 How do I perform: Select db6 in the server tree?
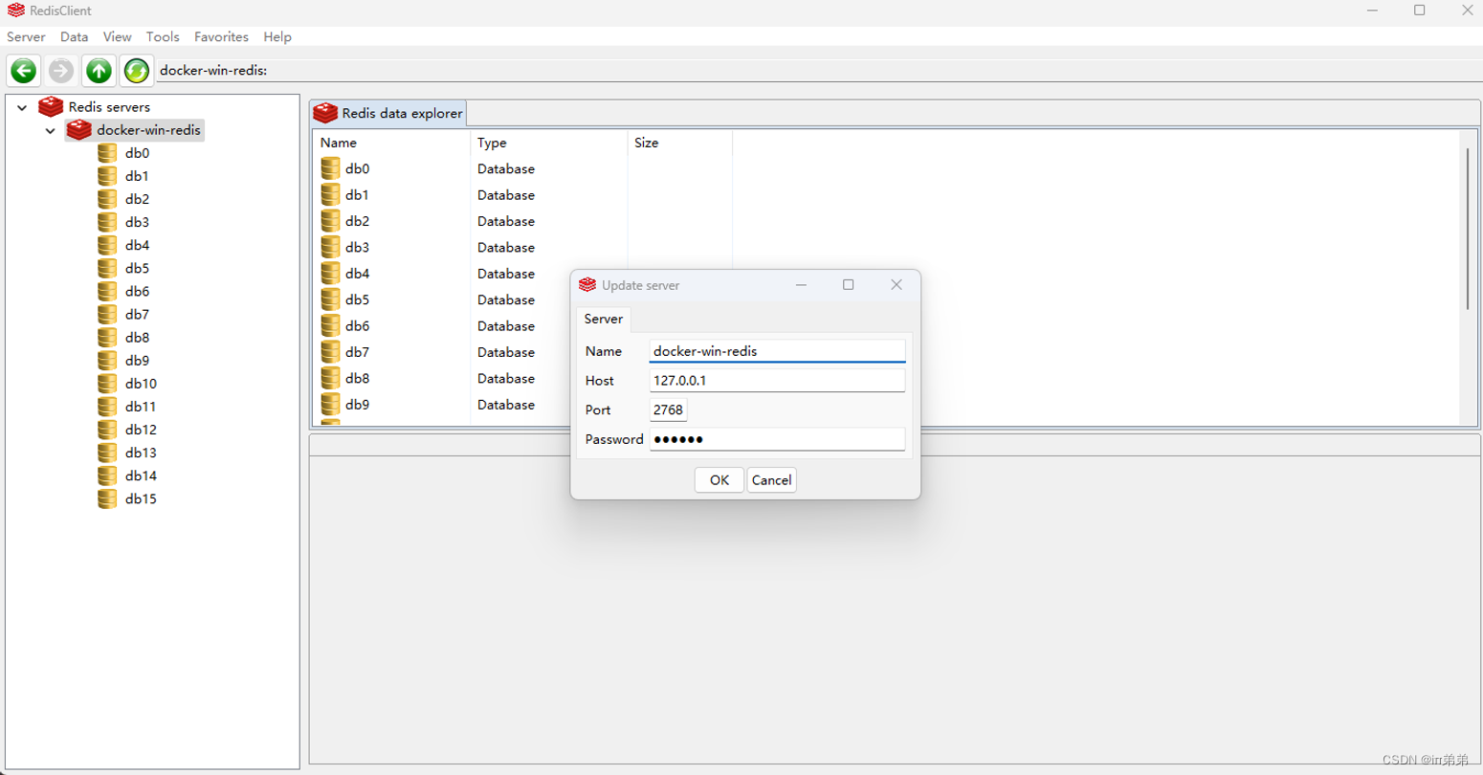tap(137, 291)
